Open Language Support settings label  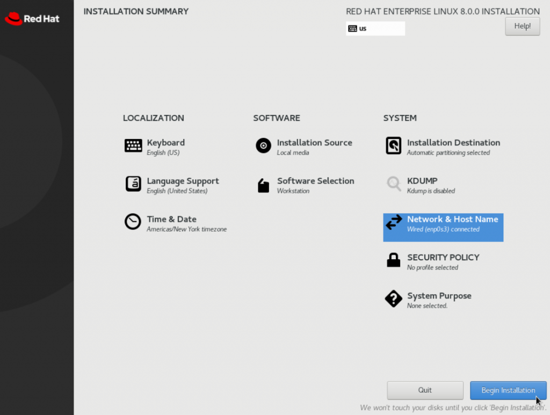183,181
